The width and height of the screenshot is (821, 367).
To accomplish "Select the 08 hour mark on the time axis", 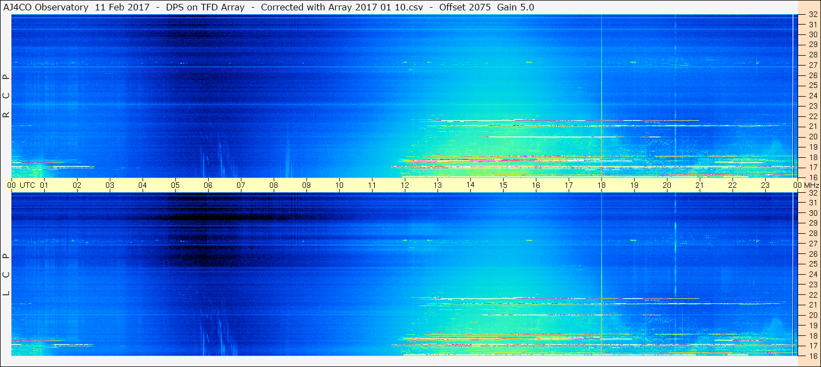I will (274, 186).
